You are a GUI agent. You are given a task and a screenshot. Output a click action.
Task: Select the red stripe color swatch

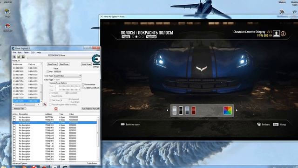[194, 111]
